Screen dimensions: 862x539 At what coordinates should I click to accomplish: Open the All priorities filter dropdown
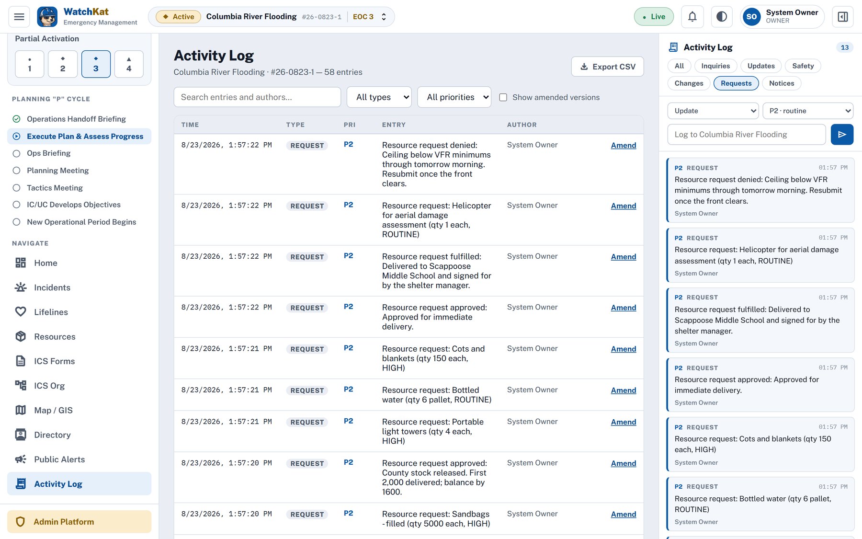[x=454, y=97]
